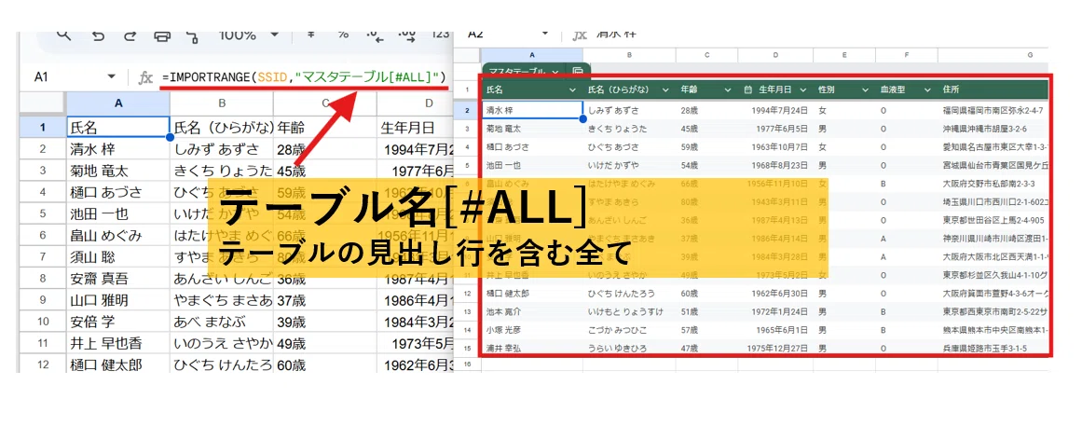Image resolution: width=1082 pixels, height=426 pixels.
Task: Click the search menus magnifier icon
Action: click(64, 35)
